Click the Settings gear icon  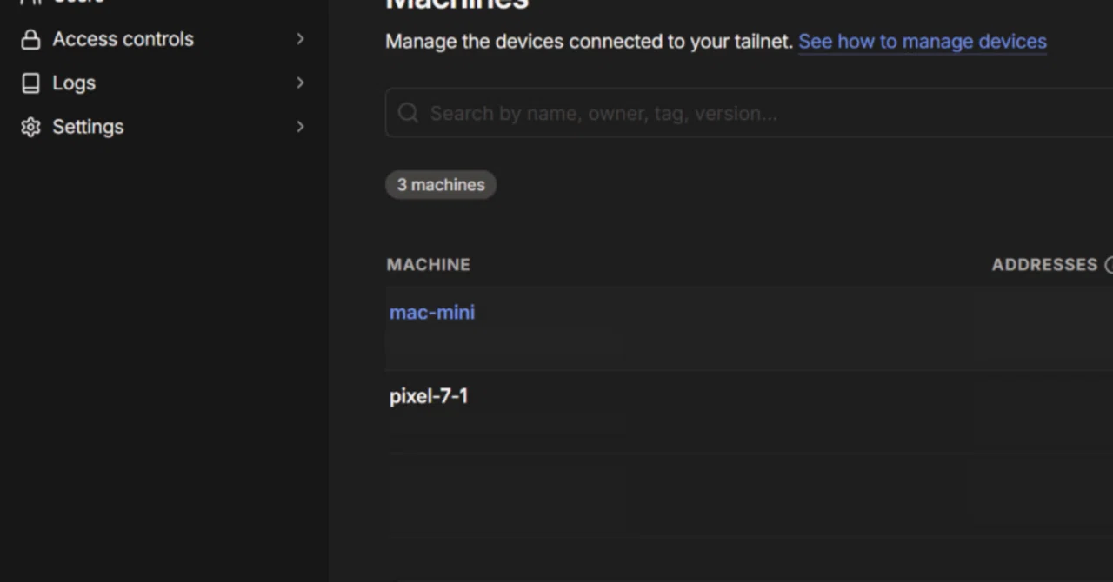coord(30,127)
